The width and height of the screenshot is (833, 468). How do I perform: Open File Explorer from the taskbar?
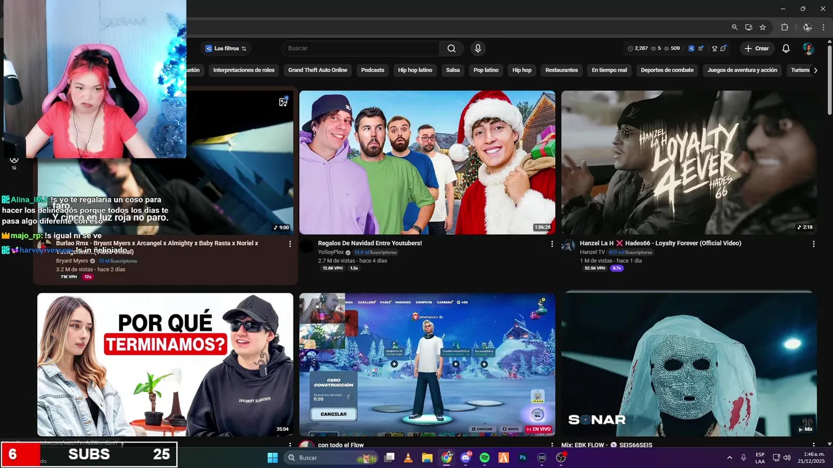pyautogui.click(x=427, y=458)
